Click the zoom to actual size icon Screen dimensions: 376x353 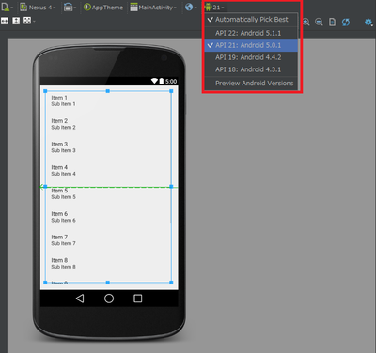pyautogui.click(x=332, y=22)
